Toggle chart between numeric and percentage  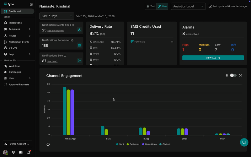pos(233,75)
